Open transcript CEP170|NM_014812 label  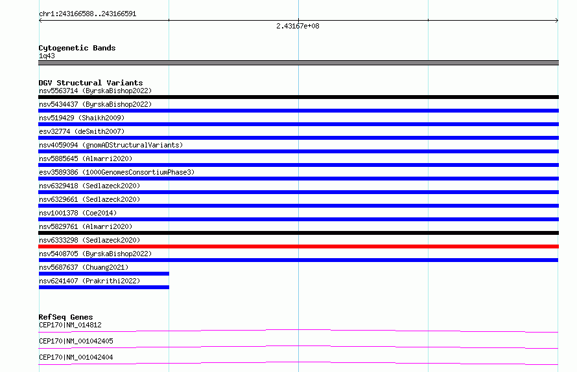(x=70, y=325)
